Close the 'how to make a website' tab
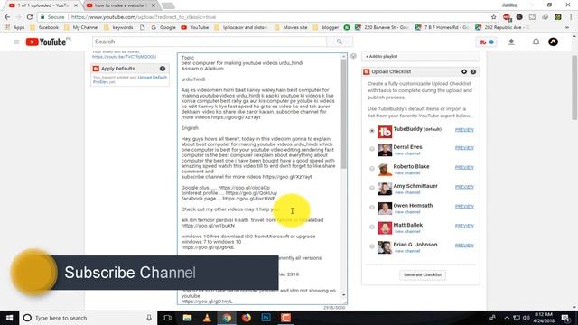 [154, 5]
